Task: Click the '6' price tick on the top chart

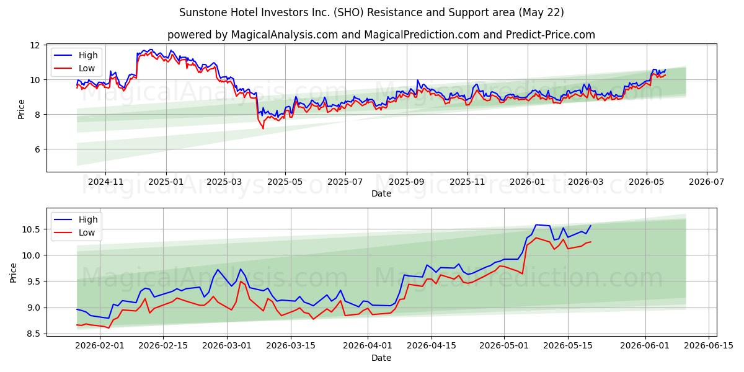Action: (x=39, y=149)
